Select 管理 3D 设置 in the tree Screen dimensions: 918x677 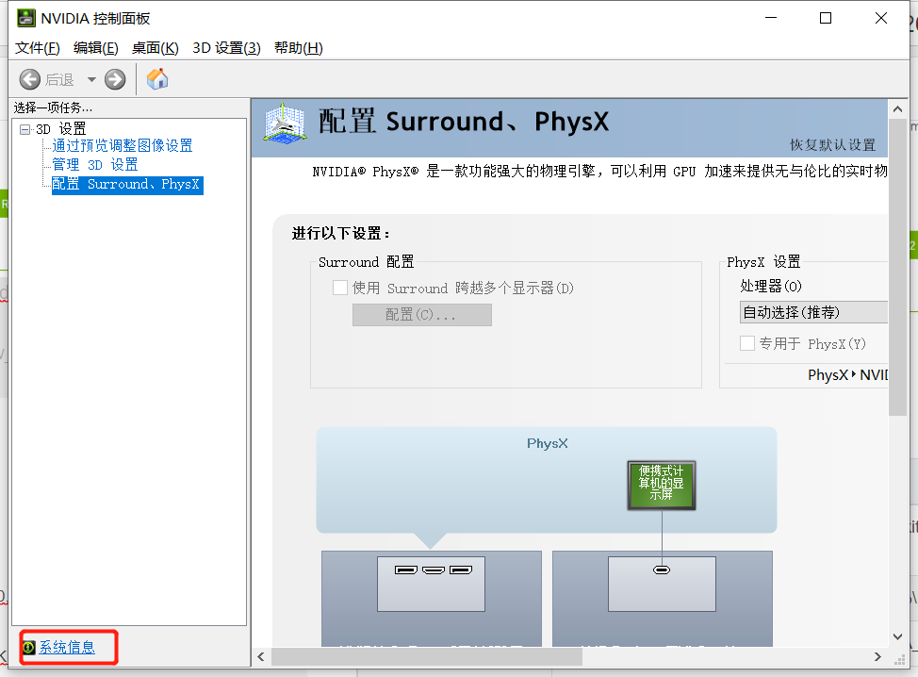tap(95, 165)
